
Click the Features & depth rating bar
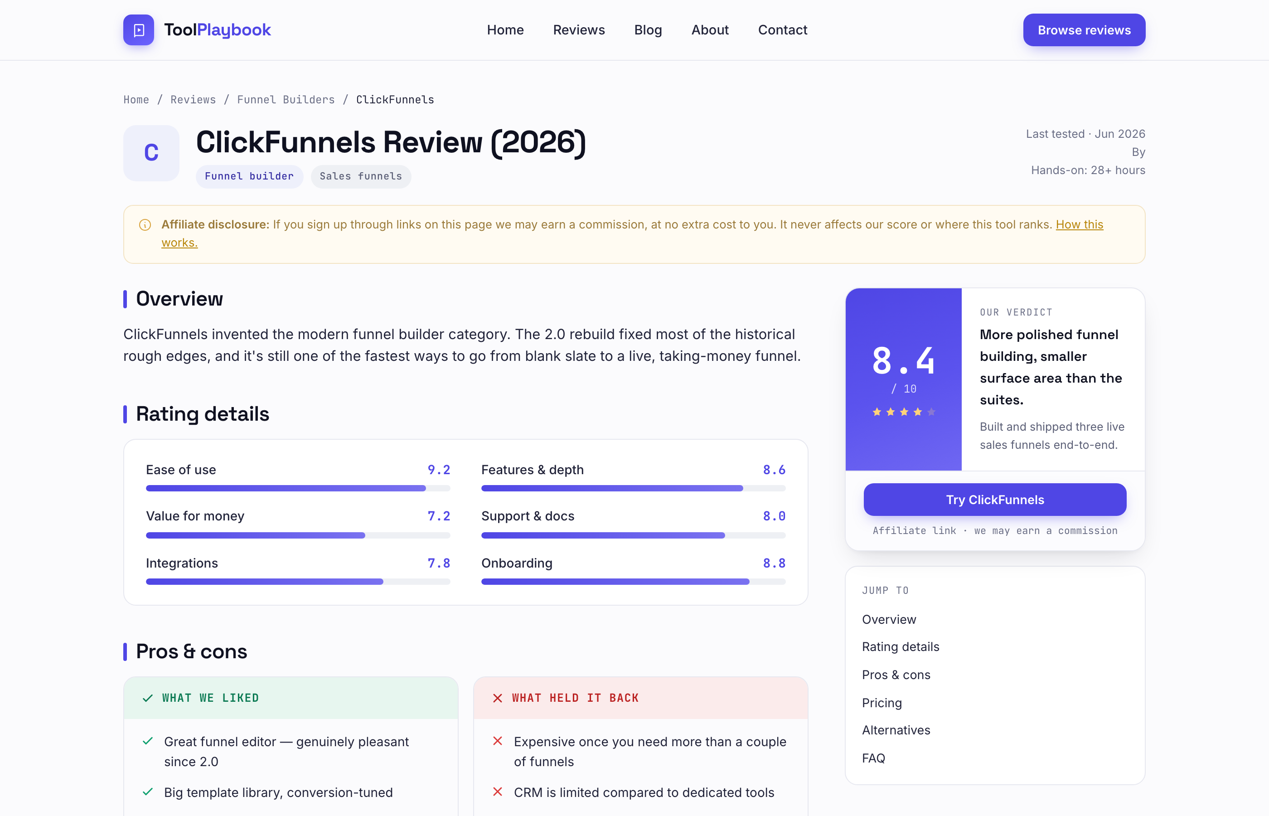pos(633,488)
